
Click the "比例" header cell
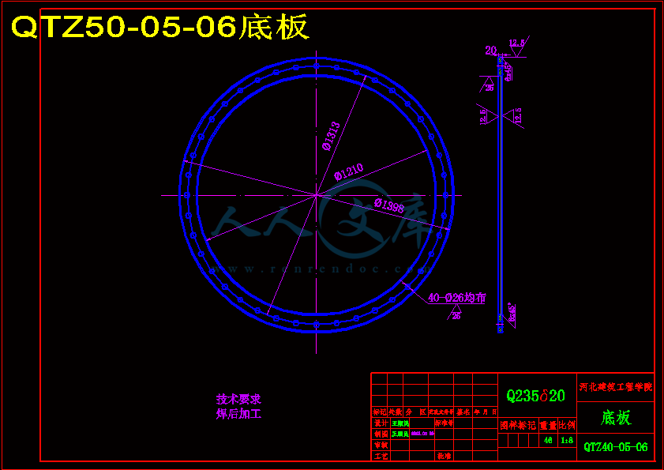point(567,426)
